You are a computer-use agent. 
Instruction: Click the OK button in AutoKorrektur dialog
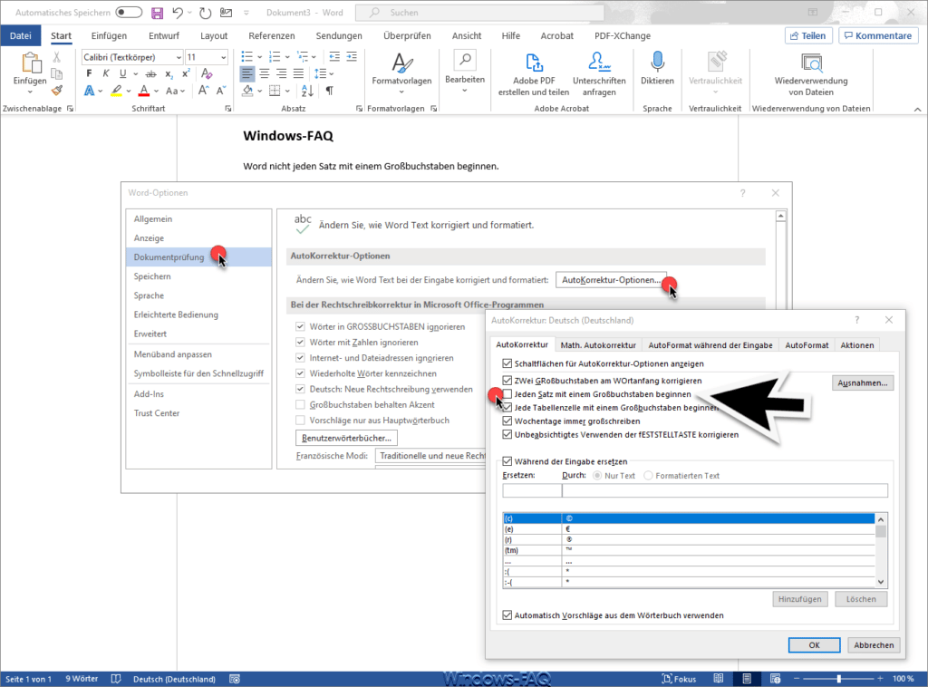(x=814, y=645)
